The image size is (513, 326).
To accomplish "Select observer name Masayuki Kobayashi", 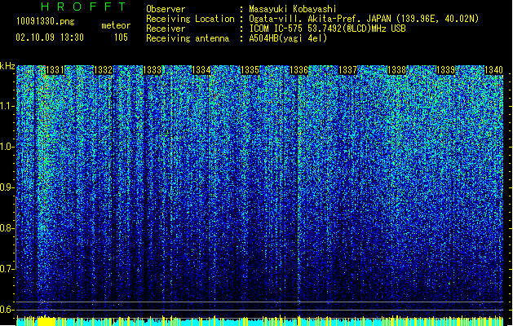I will point(293,9).
